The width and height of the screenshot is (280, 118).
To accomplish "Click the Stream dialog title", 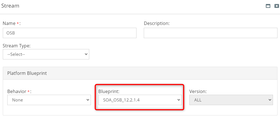I will click(10, 6).
